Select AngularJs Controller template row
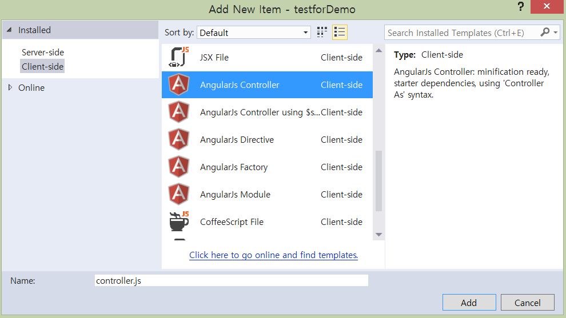566x318 pixels. tap(267, 84)
